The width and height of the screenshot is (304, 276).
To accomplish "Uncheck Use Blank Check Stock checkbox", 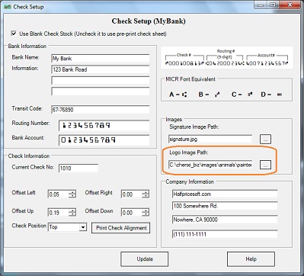I will (14, 34).
